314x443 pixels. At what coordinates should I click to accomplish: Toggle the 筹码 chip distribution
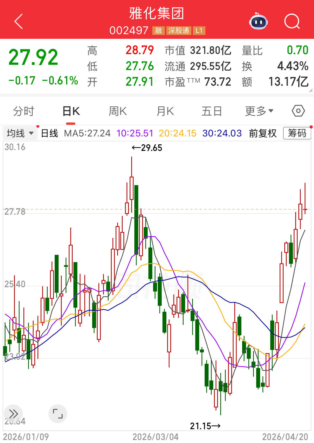(x=297, y=133)
